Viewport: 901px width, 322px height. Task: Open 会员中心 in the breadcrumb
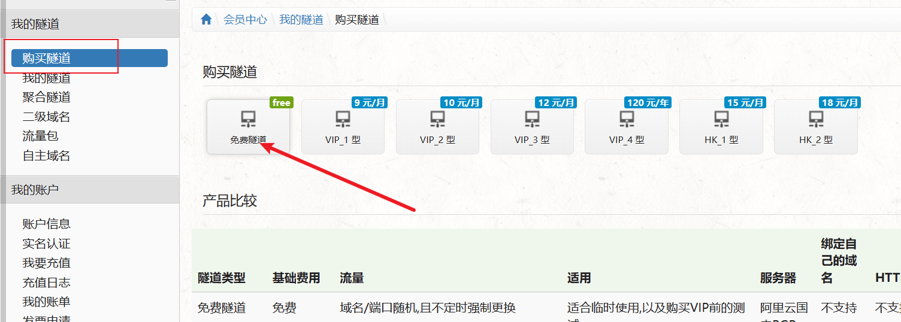coord(245,19)
